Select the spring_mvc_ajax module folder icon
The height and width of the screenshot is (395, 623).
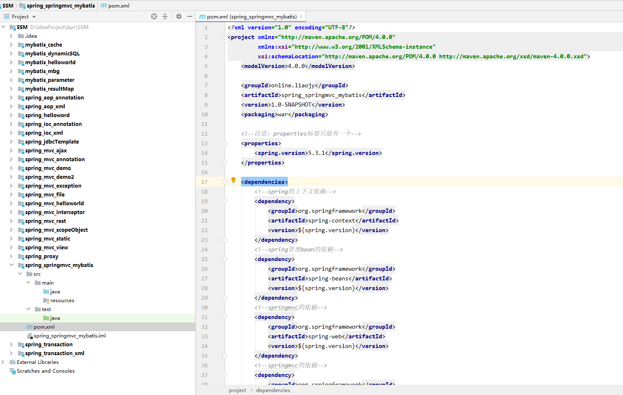[x=21, y=151]
